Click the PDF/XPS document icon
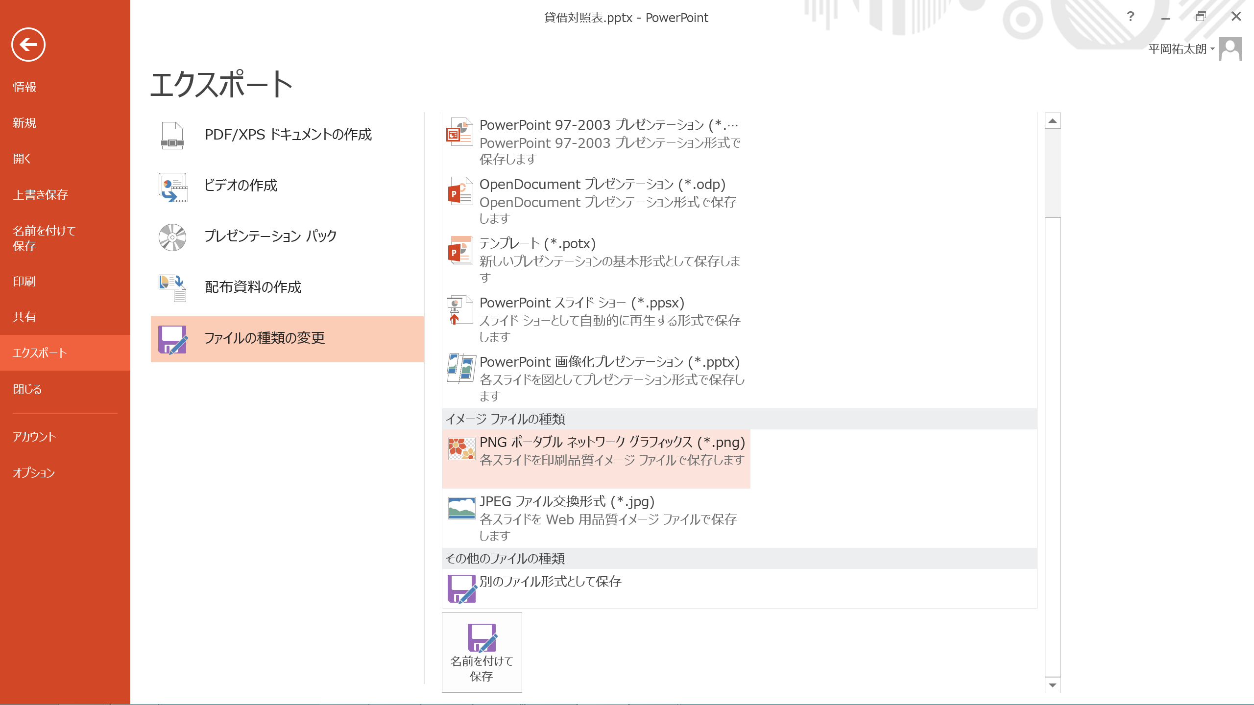1254x705 pixels. point(172,135)
